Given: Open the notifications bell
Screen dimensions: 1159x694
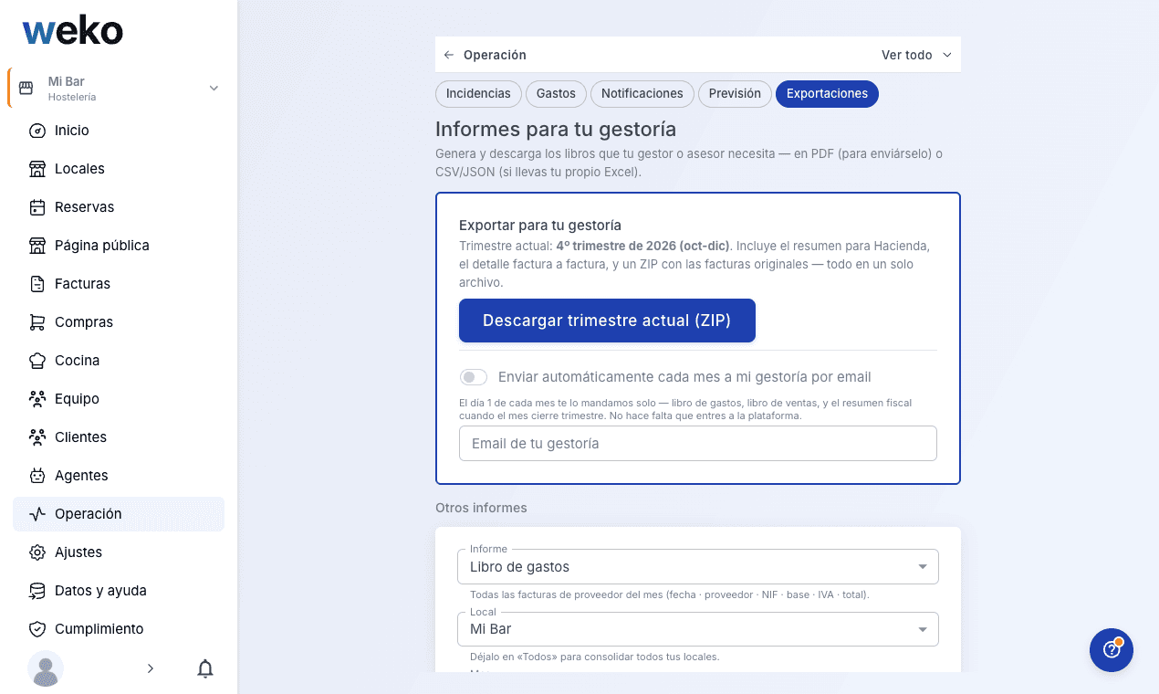Looking at the screenshot, I should tap(205, 668).
